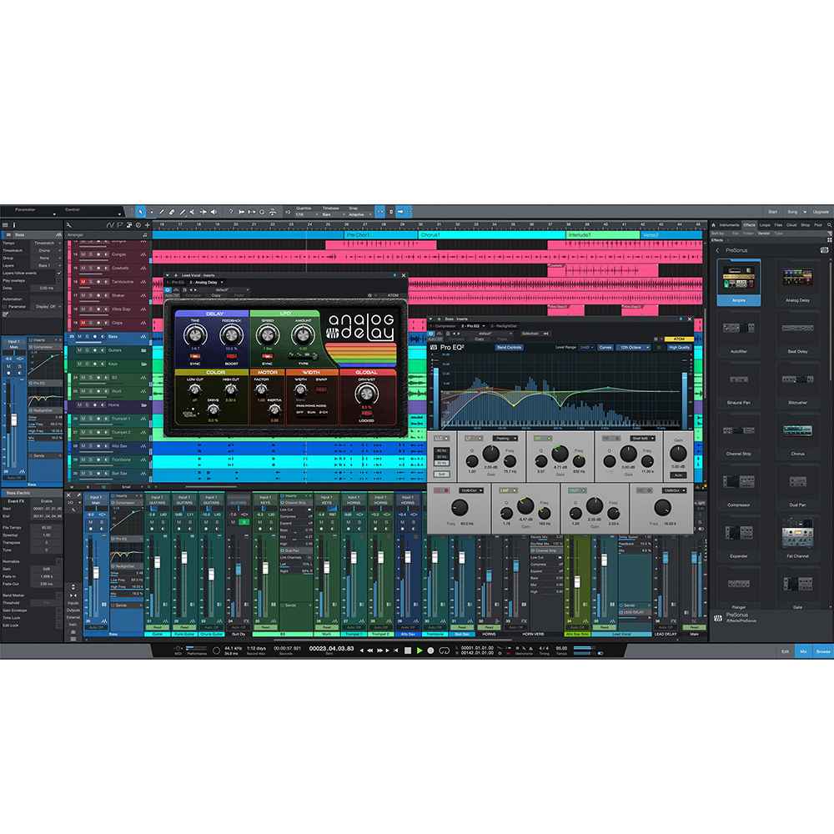Viewport: 834px width, 834px height.
Task: Adjust the Analog Delay Time knob
Action: pos(195,334)
